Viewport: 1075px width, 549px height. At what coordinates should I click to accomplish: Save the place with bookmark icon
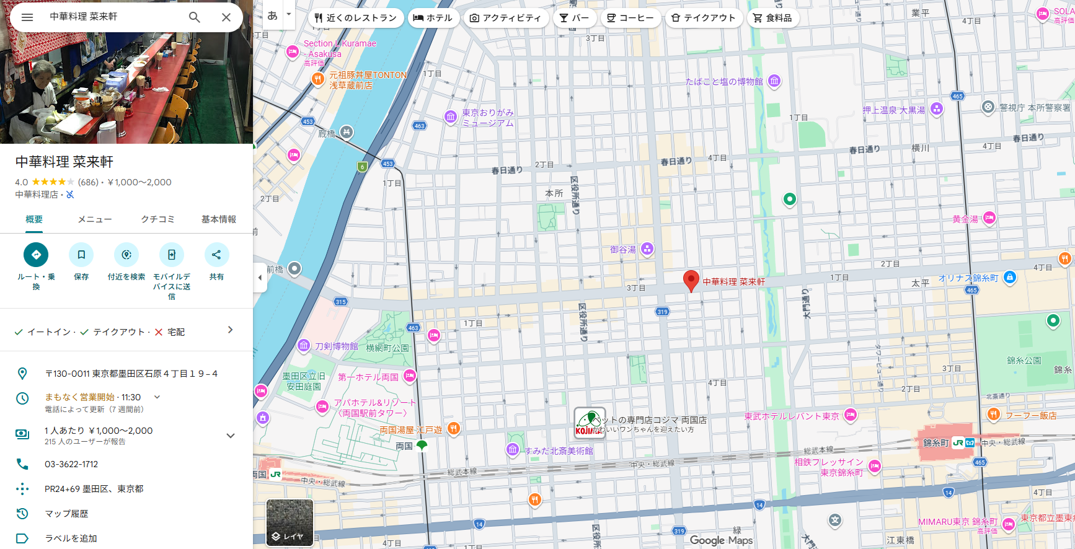tap(81, 255)
